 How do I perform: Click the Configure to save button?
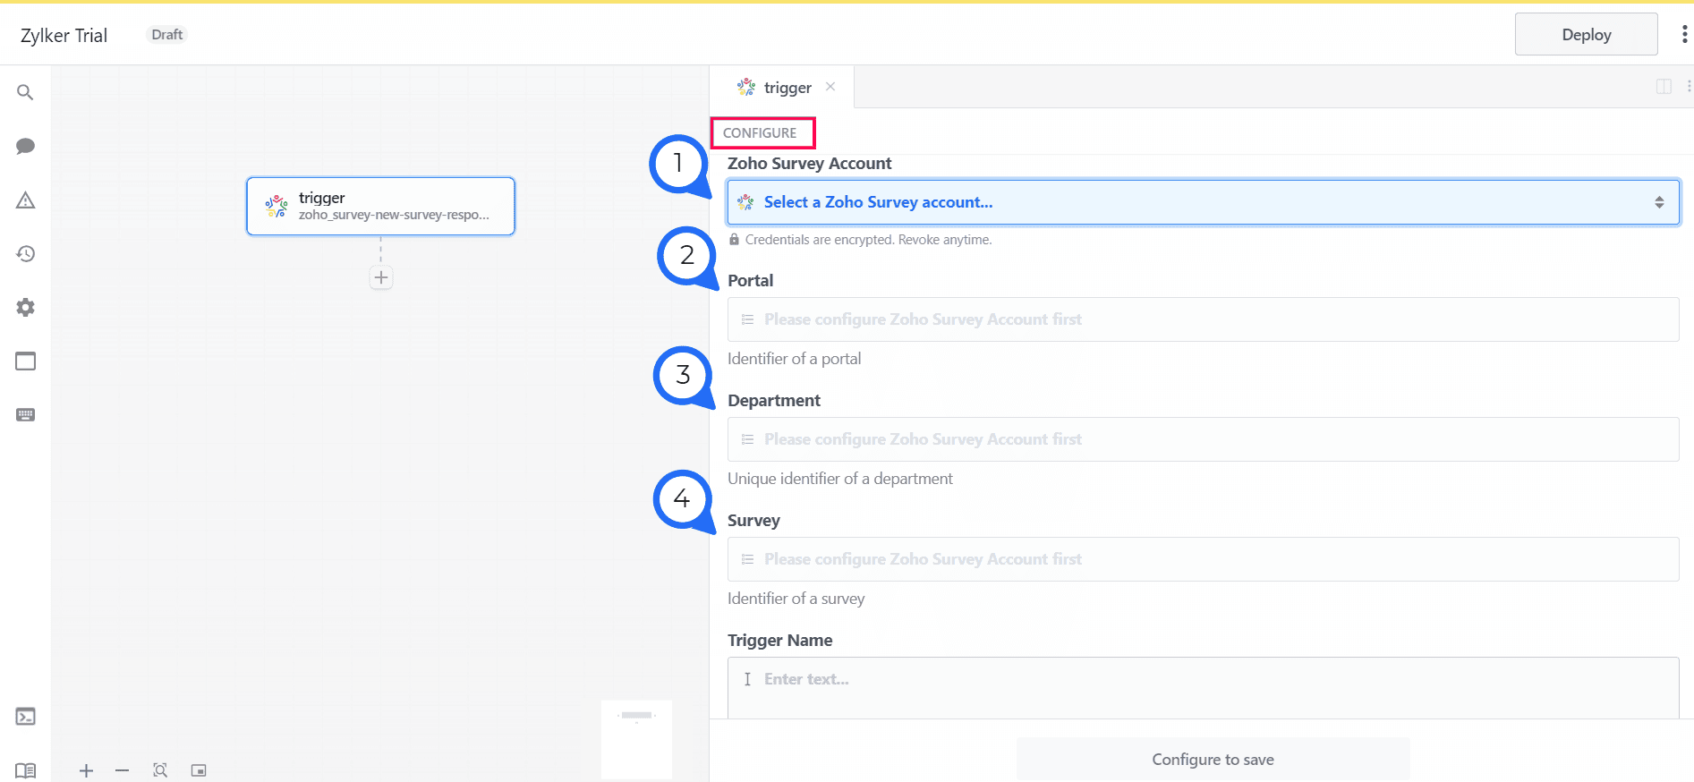pos(1213,759)
